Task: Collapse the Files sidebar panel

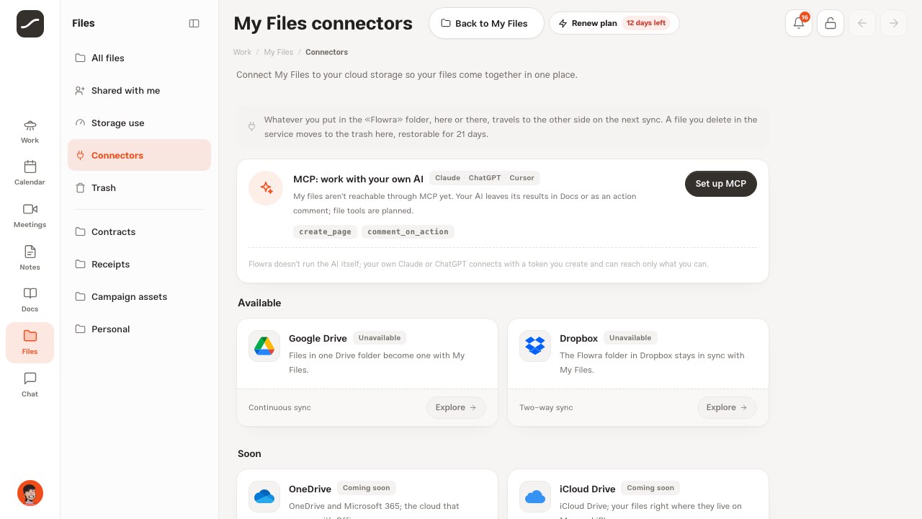Action: coord(194,23)
